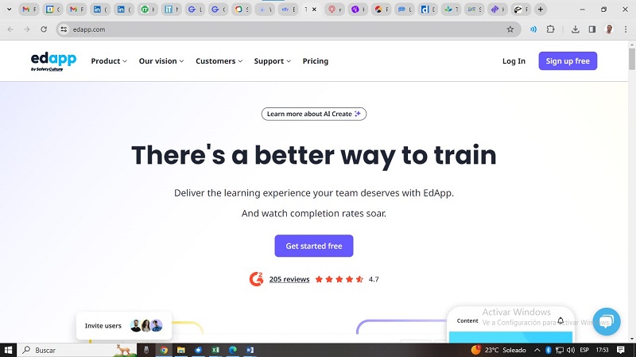Click the G2 logo next to reviews
This screenshot has height=357, width=636.
click(256, 279)
